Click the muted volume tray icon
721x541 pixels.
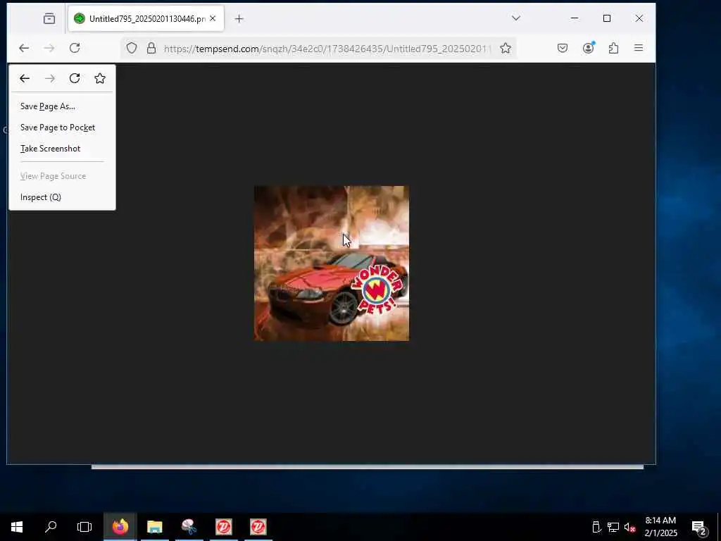click(x=630, y=527)
